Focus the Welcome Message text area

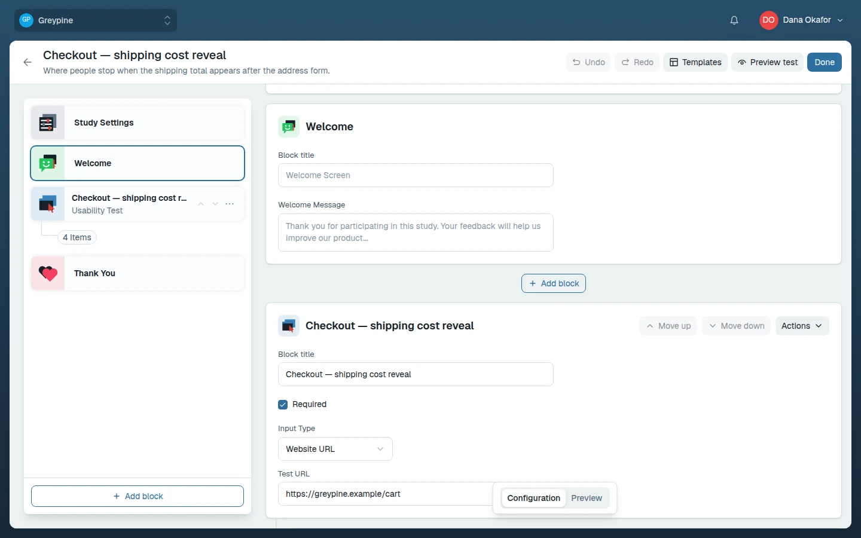coord(416,233)
